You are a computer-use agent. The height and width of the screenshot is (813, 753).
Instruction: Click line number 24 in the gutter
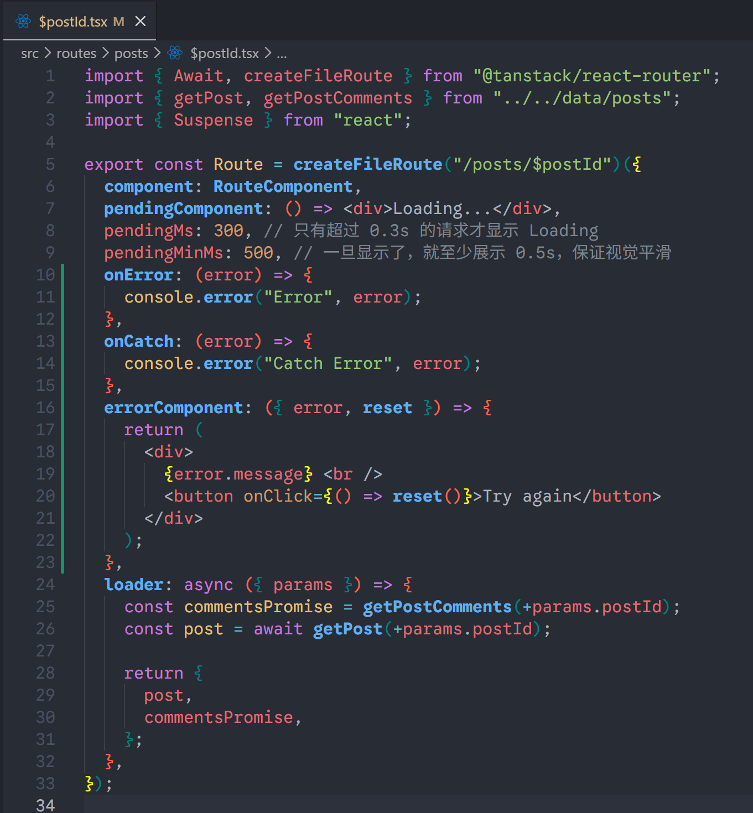click(x=45, y=585)
